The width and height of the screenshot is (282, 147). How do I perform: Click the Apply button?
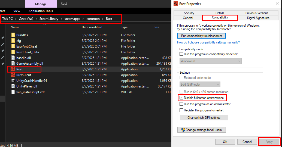pyautogui.click(x=269, y=142)
